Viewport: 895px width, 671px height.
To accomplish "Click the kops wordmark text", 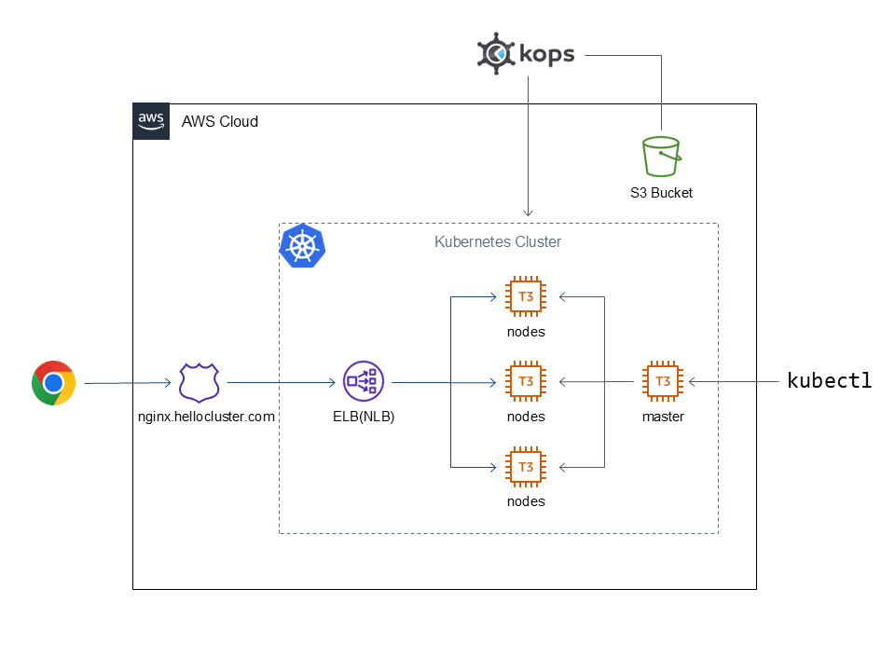I will (x=545, y=54).
